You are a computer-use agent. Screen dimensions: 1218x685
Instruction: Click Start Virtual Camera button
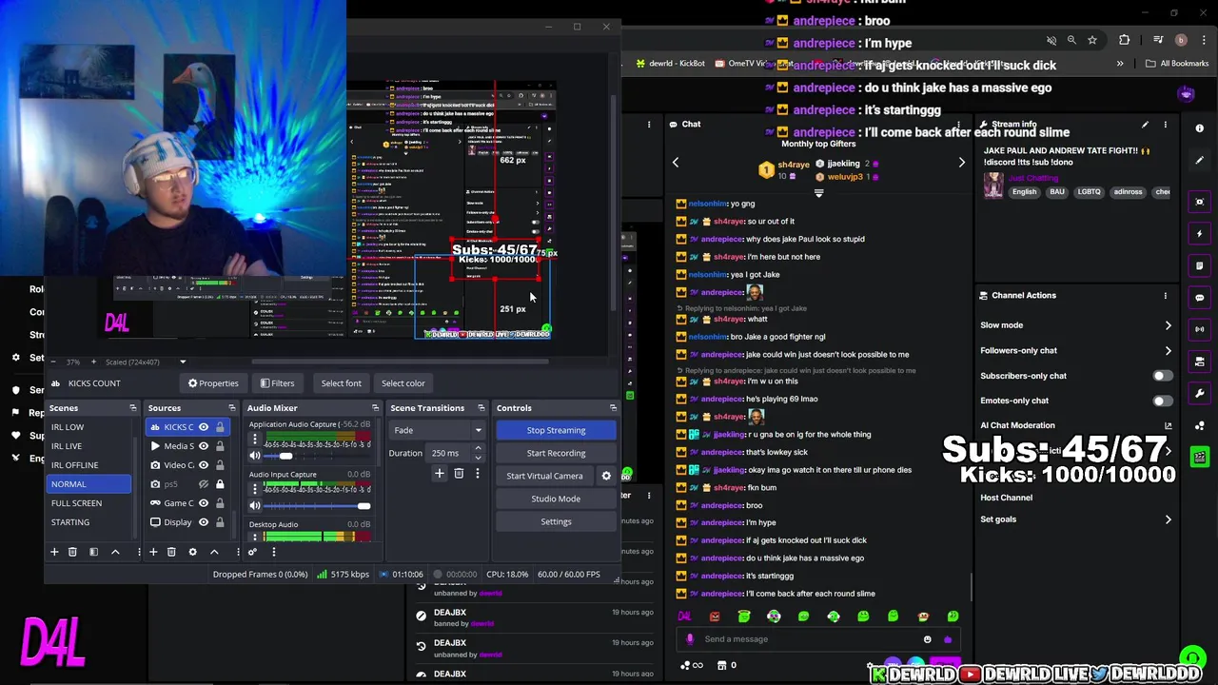(x=544, y=476)
